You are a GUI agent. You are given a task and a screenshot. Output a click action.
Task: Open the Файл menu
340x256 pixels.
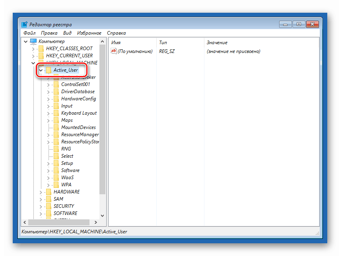point(29,33)
